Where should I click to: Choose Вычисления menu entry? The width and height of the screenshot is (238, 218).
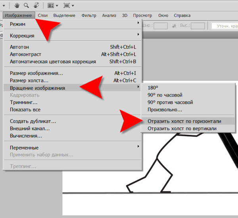(x=73, y=136)
